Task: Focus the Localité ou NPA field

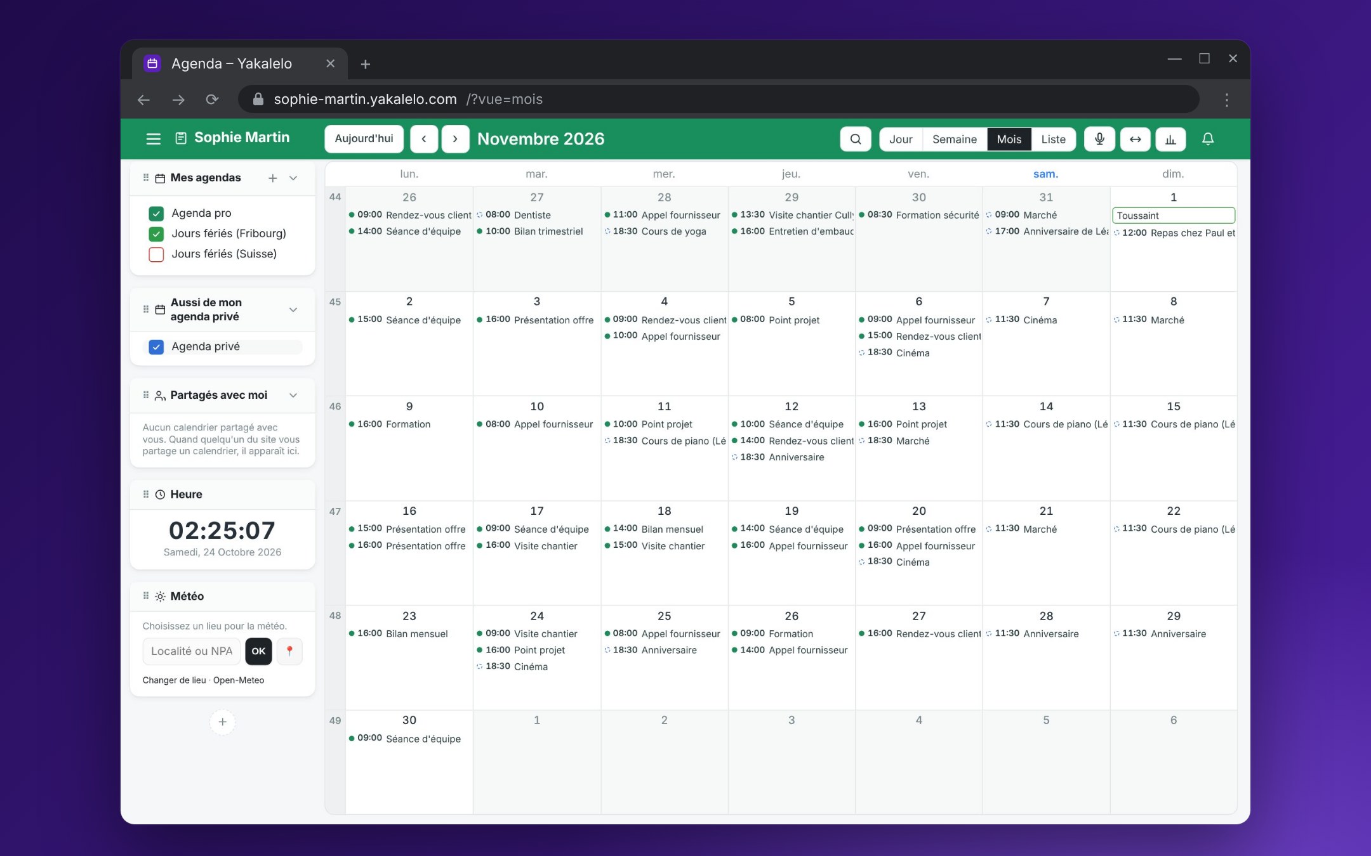Action: [192, 651]
